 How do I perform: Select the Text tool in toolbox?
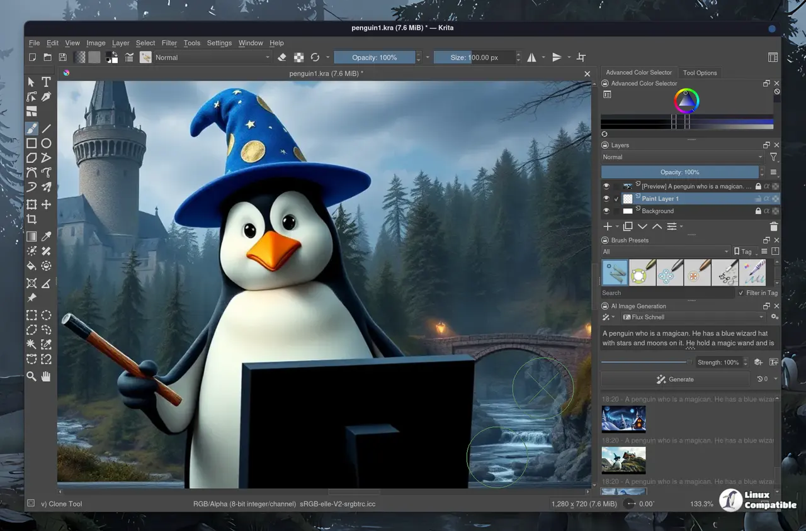pyautogui.click(x=46, y=82)
